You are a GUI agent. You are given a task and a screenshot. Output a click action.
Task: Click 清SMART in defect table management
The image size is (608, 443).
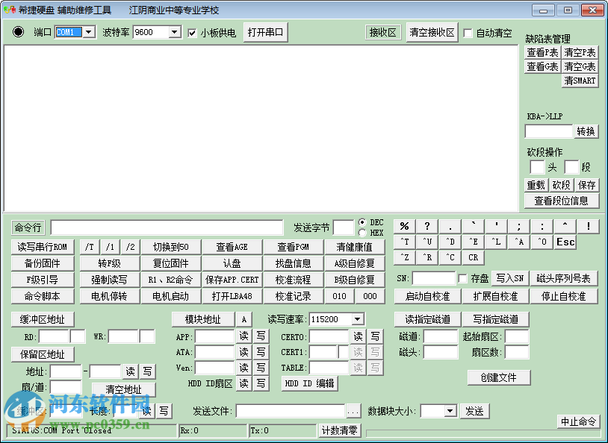coord(580,81)
